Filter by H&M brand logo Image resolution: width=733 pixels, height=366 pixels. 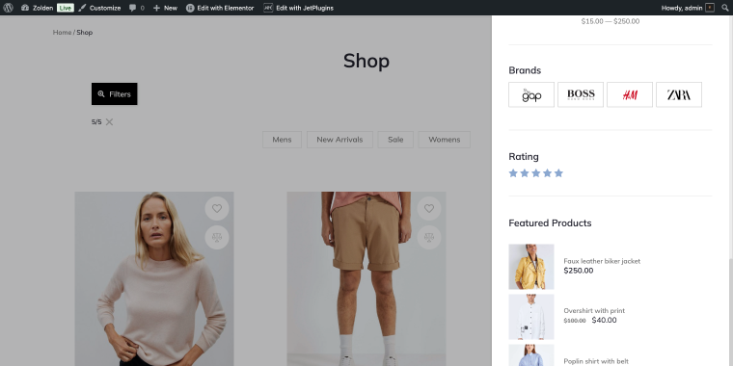pyautogui.click(x=630, y=94)
